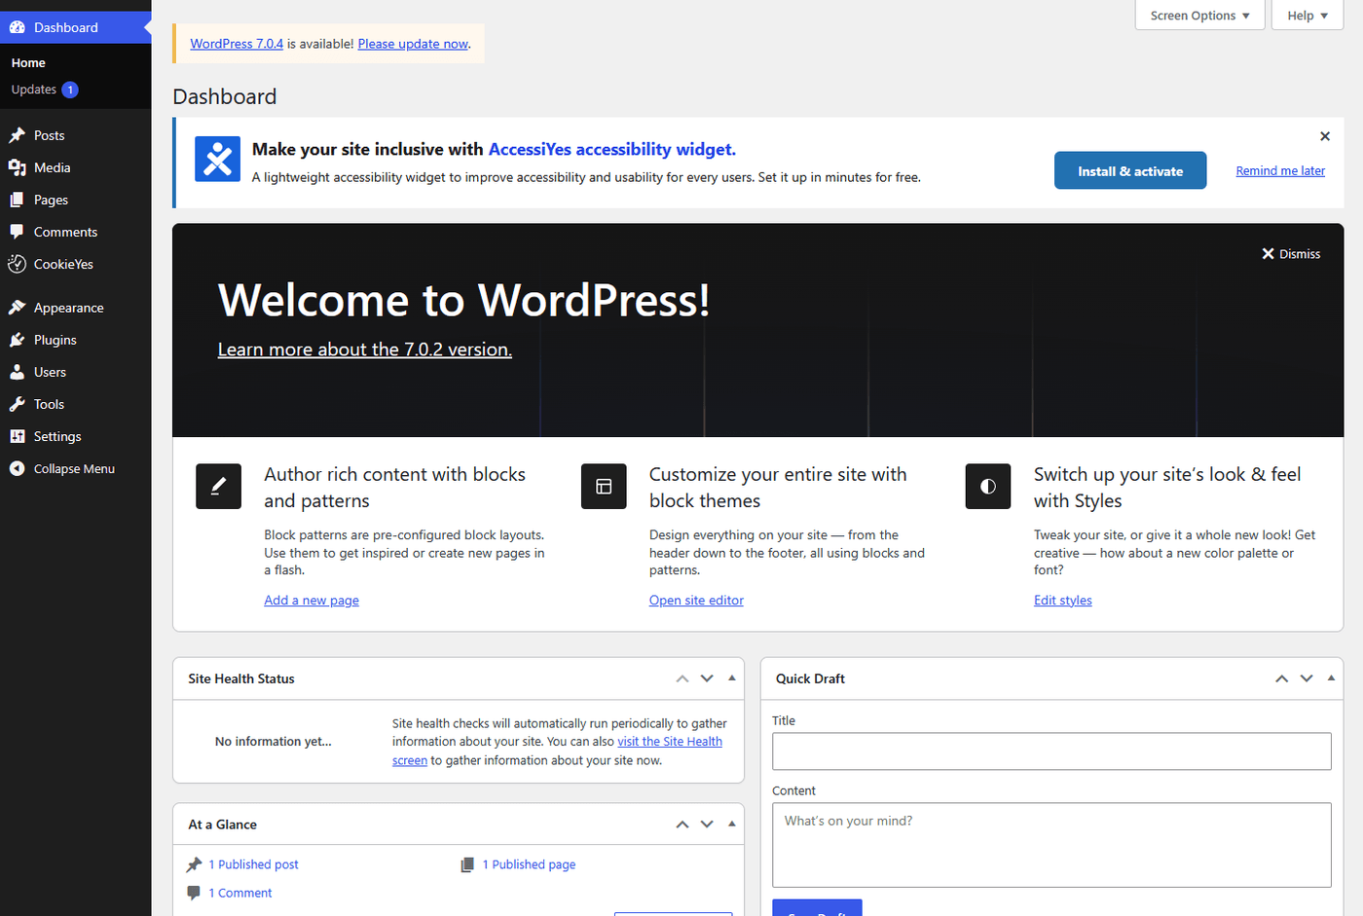
Task: Move At a Glance widget up
Action: 682,824
